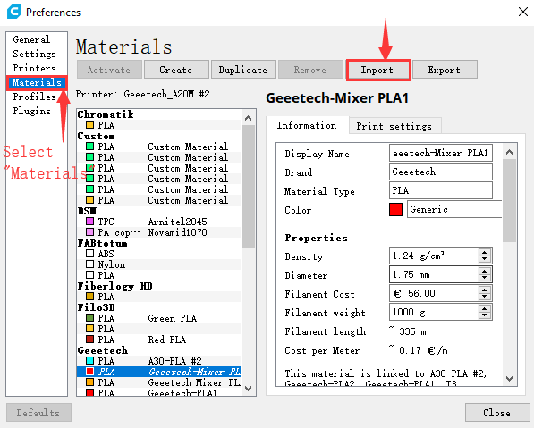This screenshot has height=428, width=534.
Task: Select the Green PLA swatch under Filo3D
Action: pyautogui.click(x=90, y=318)
